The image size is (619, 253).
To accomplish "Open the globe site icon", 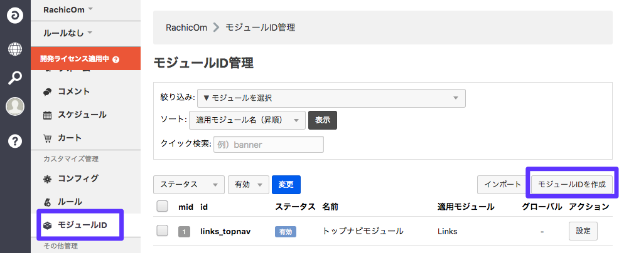I will pyautogui.click(x=15, y=49).
